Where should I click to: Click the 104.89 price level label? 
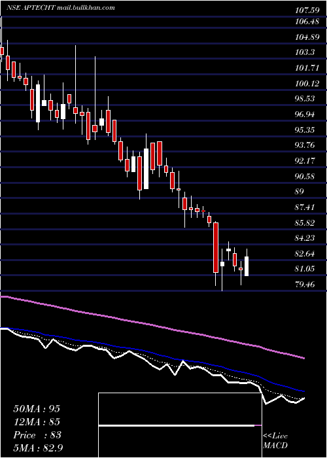coord(307,37)
